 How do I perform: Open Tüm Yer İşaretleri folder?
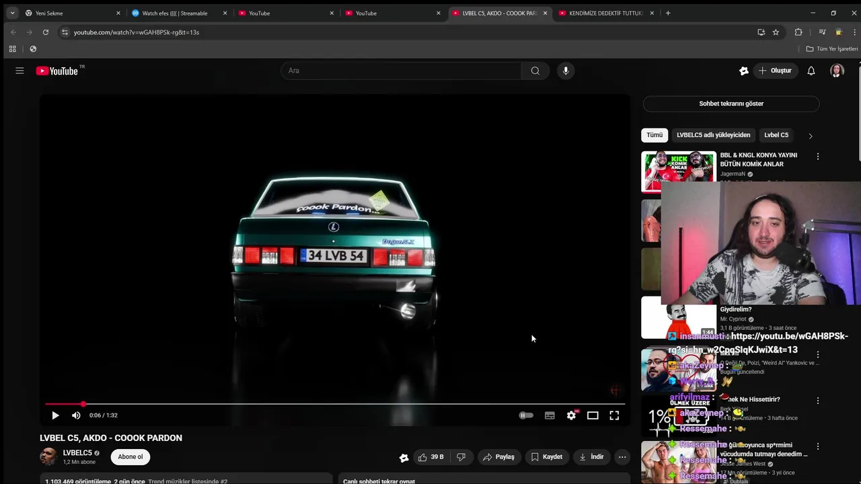pos(832,49)
